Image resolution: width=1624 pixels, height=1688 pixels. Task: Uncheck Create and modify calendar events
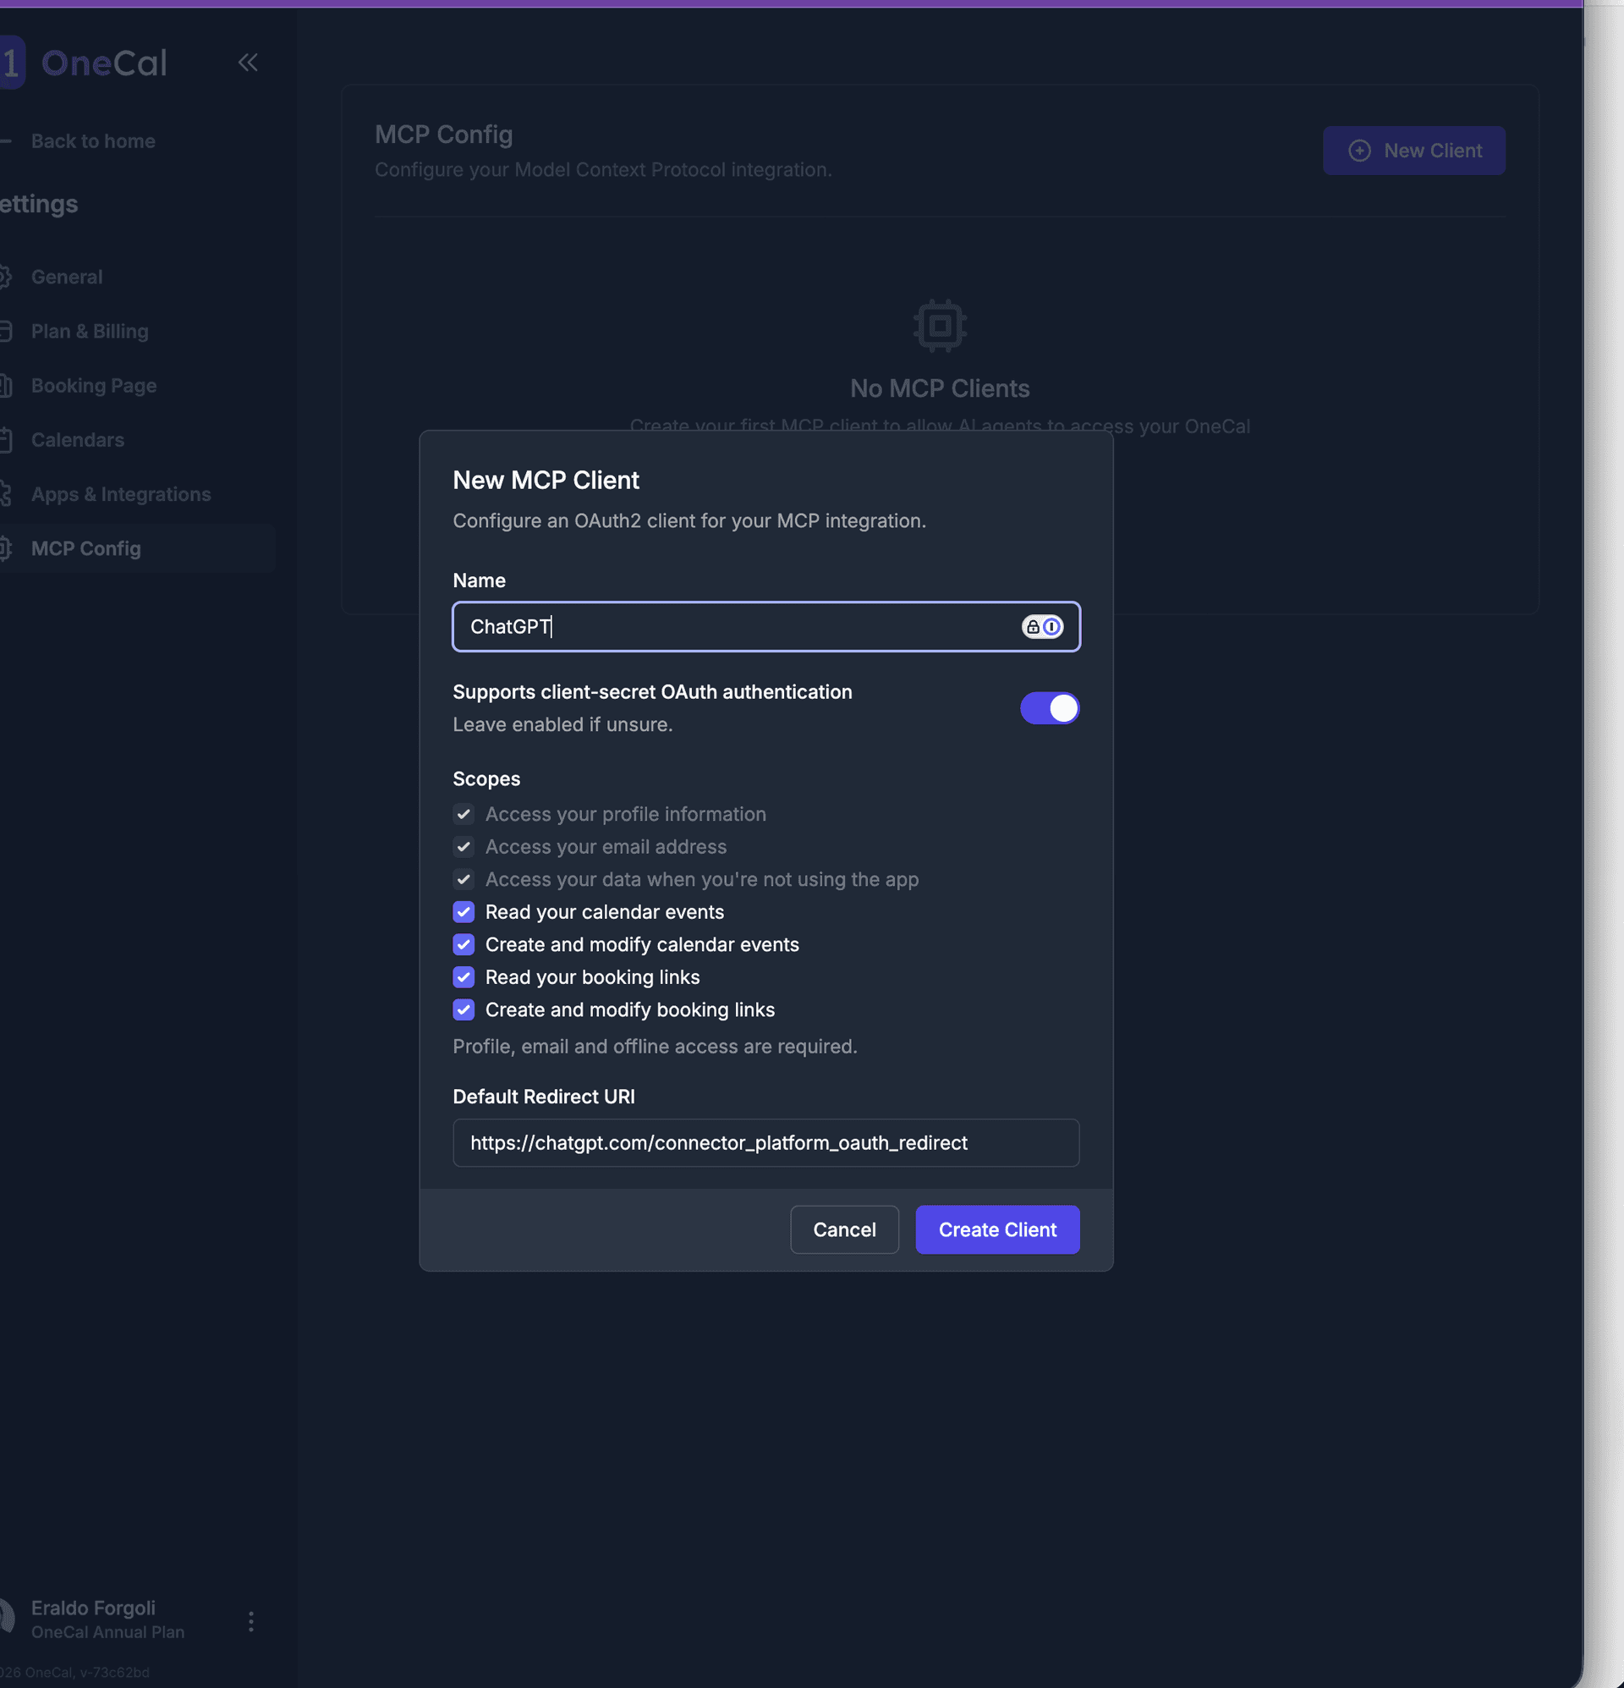coord(464,945)
